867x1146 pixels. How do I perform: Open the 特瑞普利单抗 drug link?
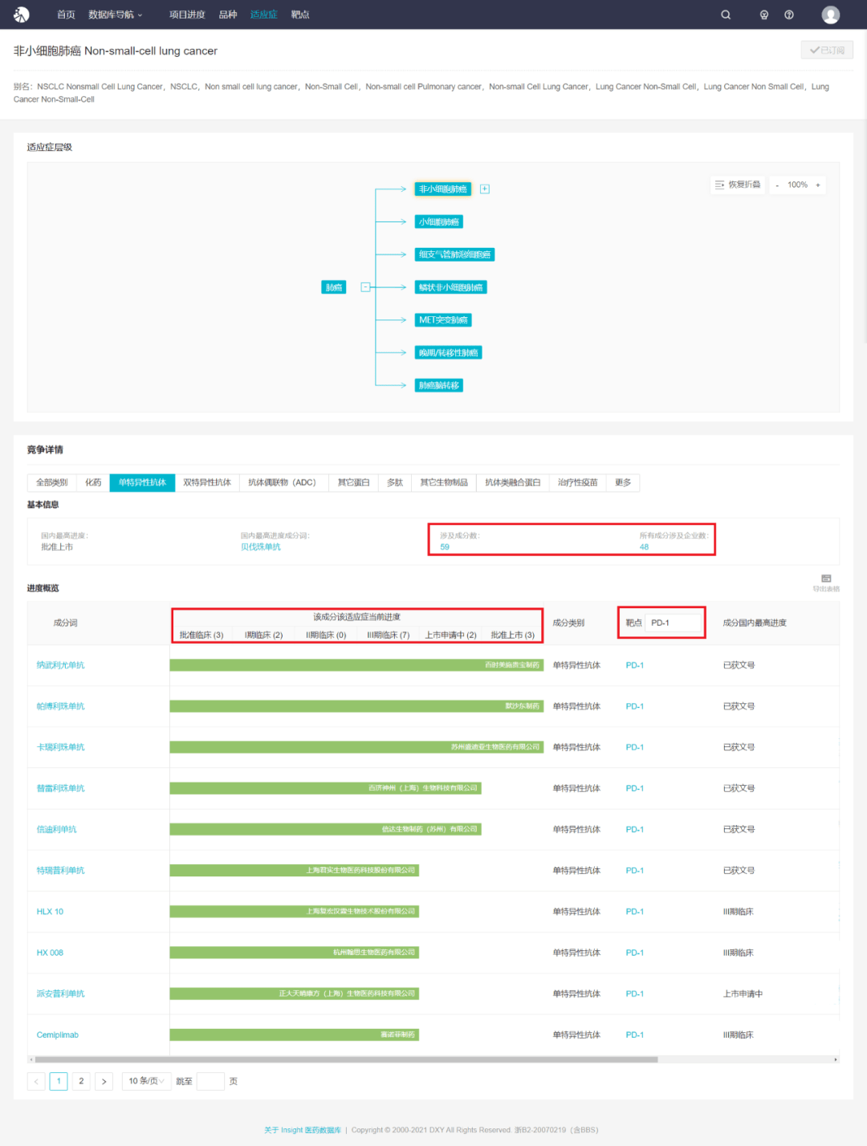coord(60,870)
